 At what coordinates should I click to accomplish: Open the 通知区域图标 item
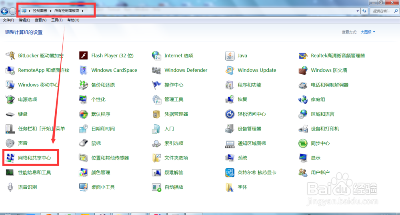[252, 143]
